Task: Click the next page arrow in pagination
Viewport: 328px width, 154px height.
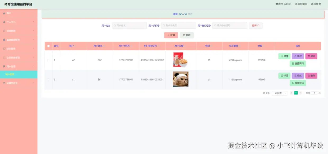Action: pos(300,93)
